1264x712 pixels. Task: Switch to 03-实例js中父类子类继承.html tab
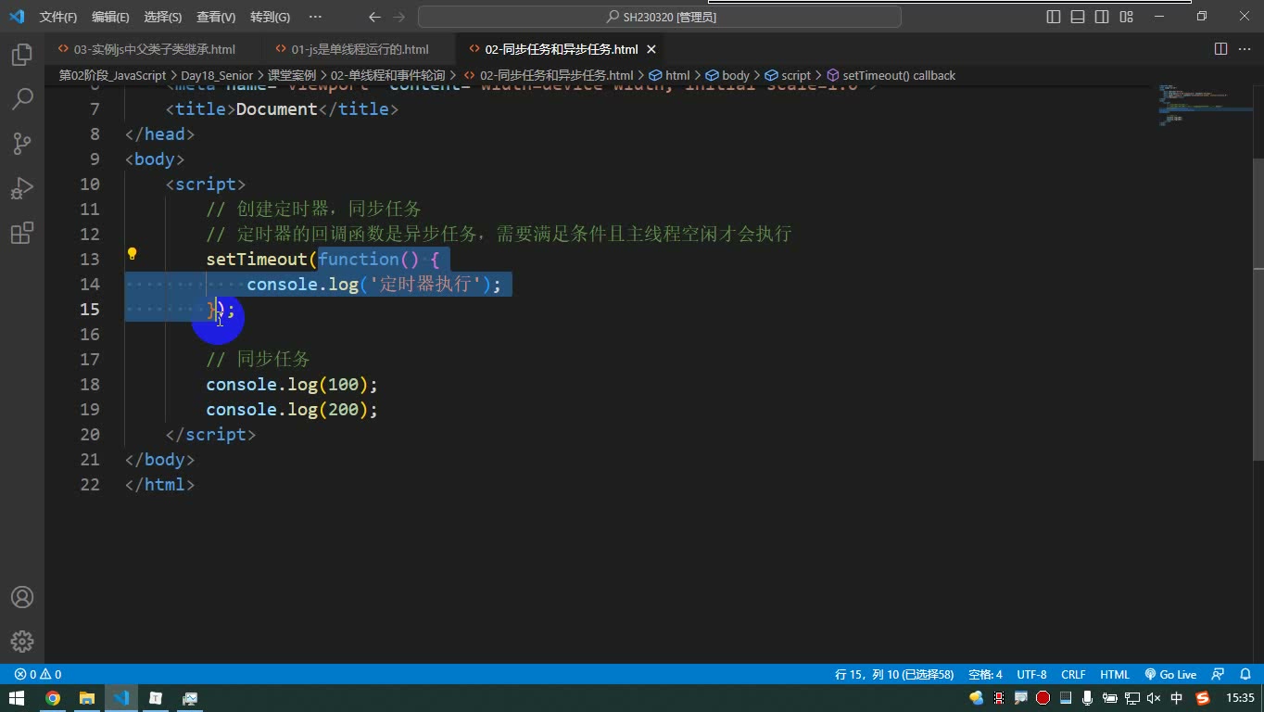click(x=154, y=49)
